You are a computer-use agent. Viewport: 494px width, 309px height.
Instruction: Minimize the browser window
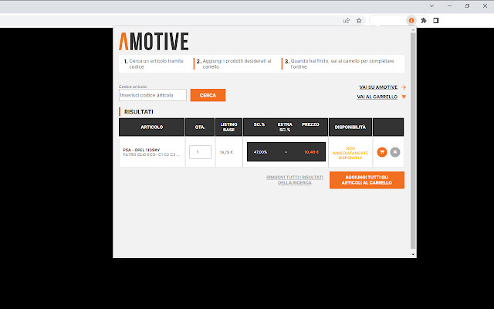coord(449,5)
